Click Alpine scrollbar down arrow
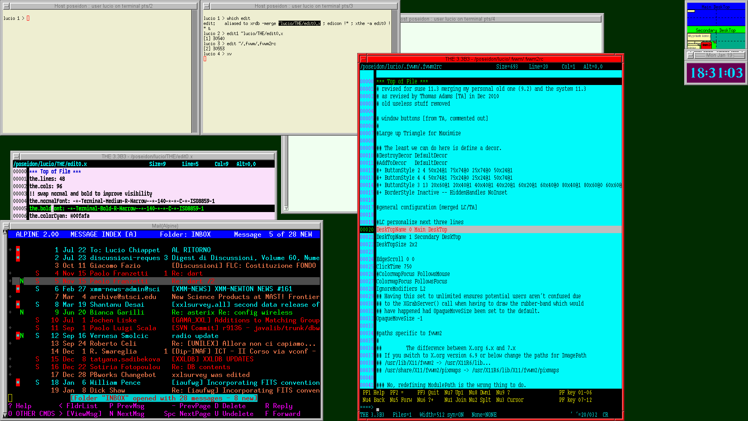This screenshot has height=421, width=748. click(5, 415)
